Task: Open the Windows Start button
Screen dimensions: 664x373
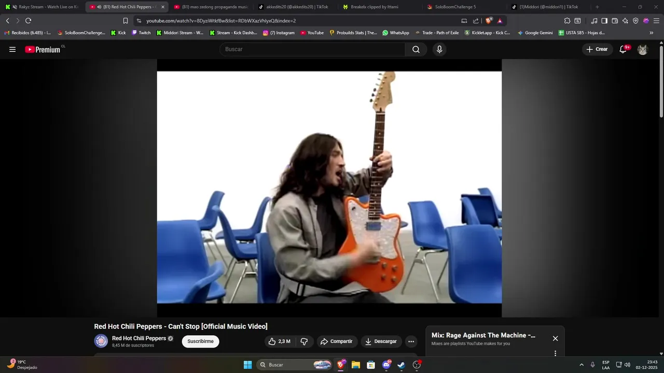Action: (x=247, y=365)
